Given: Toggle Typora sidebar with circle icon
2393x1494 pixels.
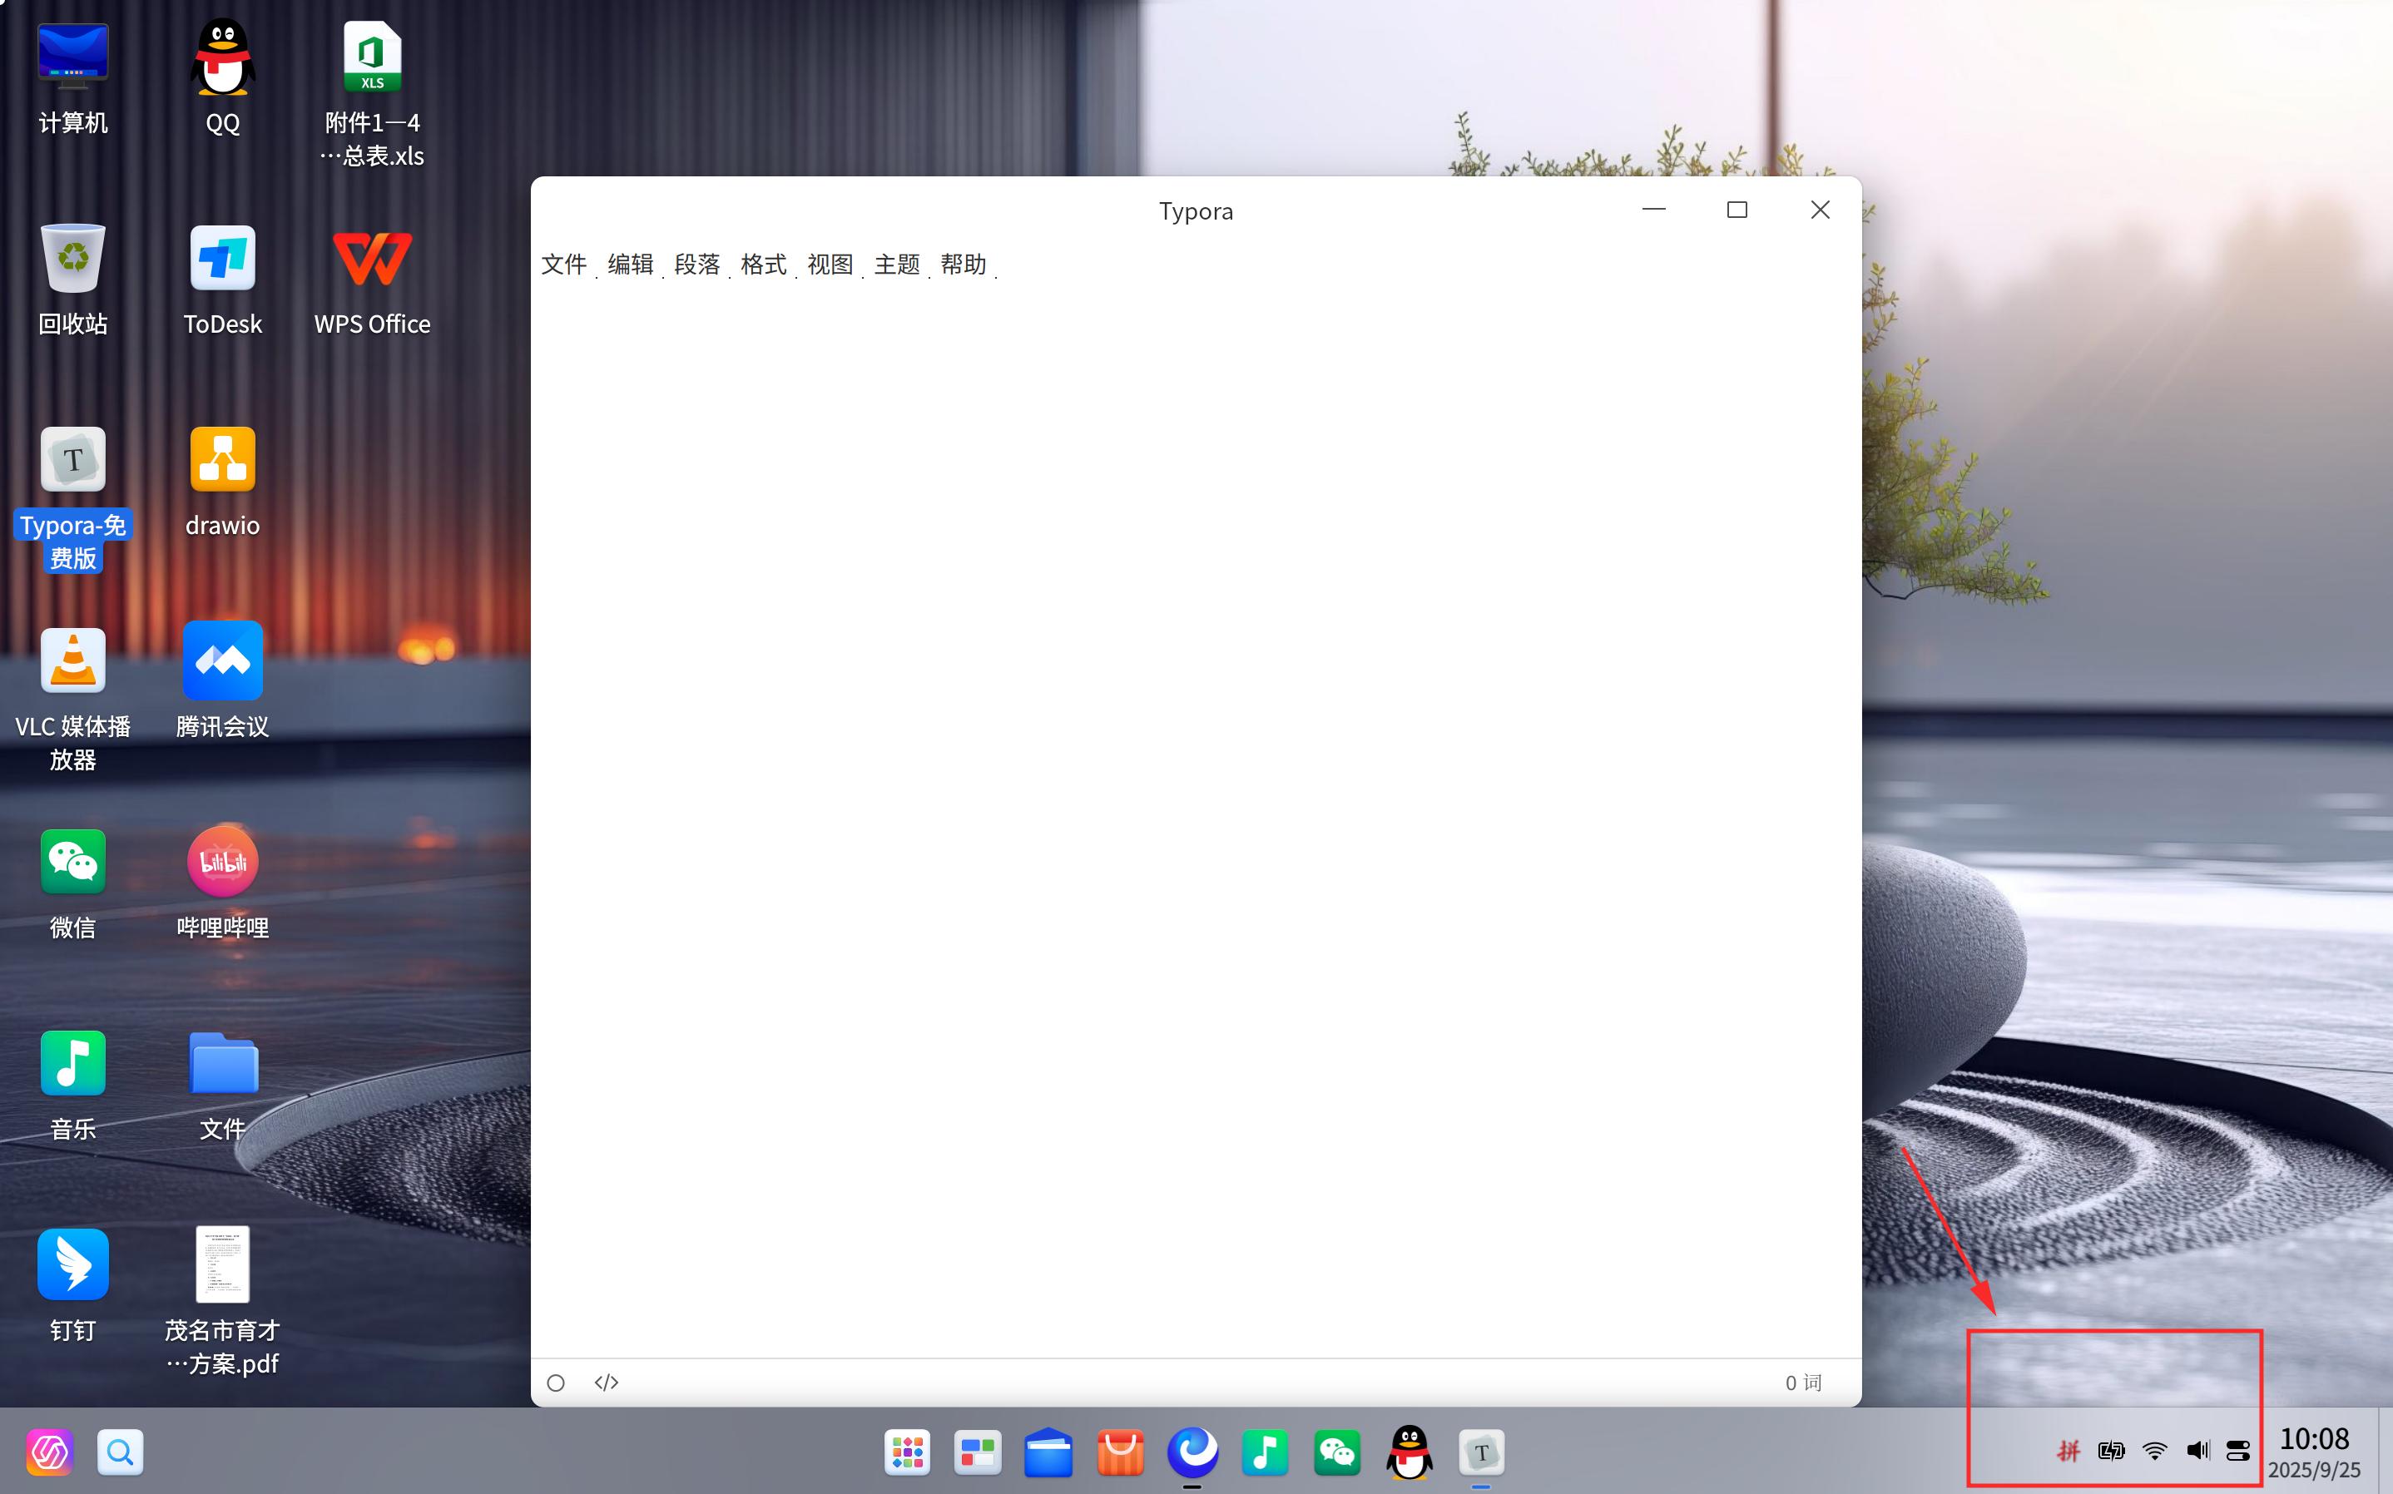Looking at the screenshot, I should coord(557,1383).
